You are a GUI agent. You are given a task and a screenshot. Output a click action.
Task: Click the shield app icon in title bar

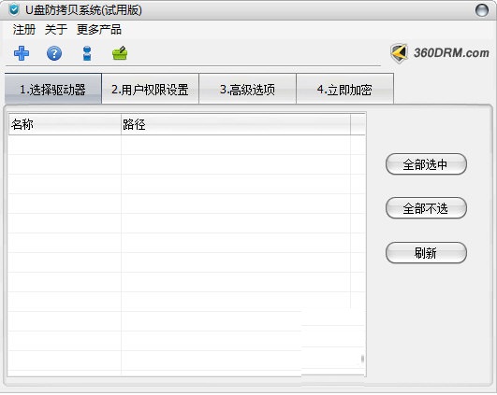[x=14, y=9]
